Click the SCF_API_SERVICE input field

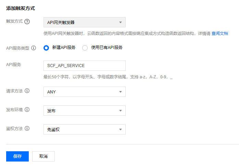(x=85, y=66)
